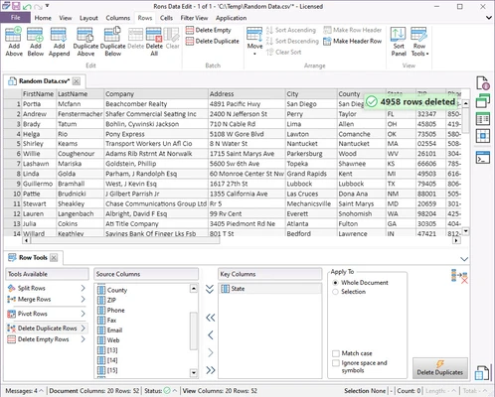Open the File menu
Image resolution: width=495 pixels, height=397 pixels.
pyautogui.click(x=15, y=18)
